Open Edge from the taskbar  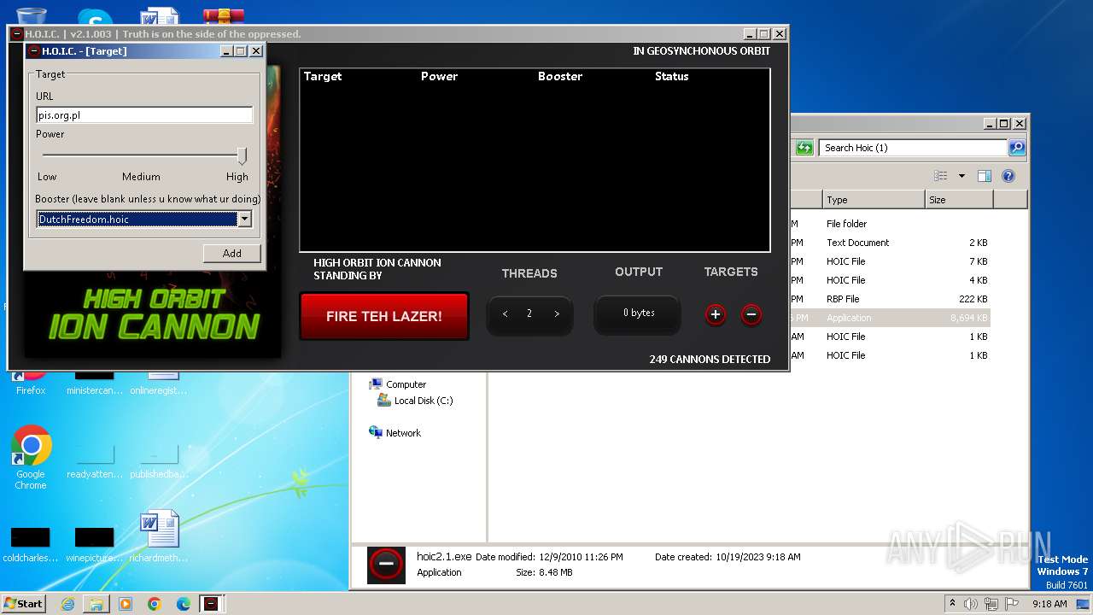(x=184, y=604)
